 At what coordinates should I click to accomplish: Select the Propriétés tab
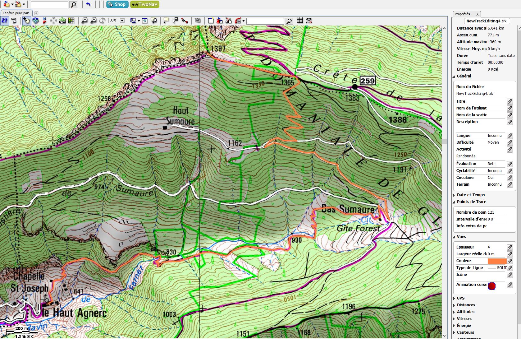[463, 14]
